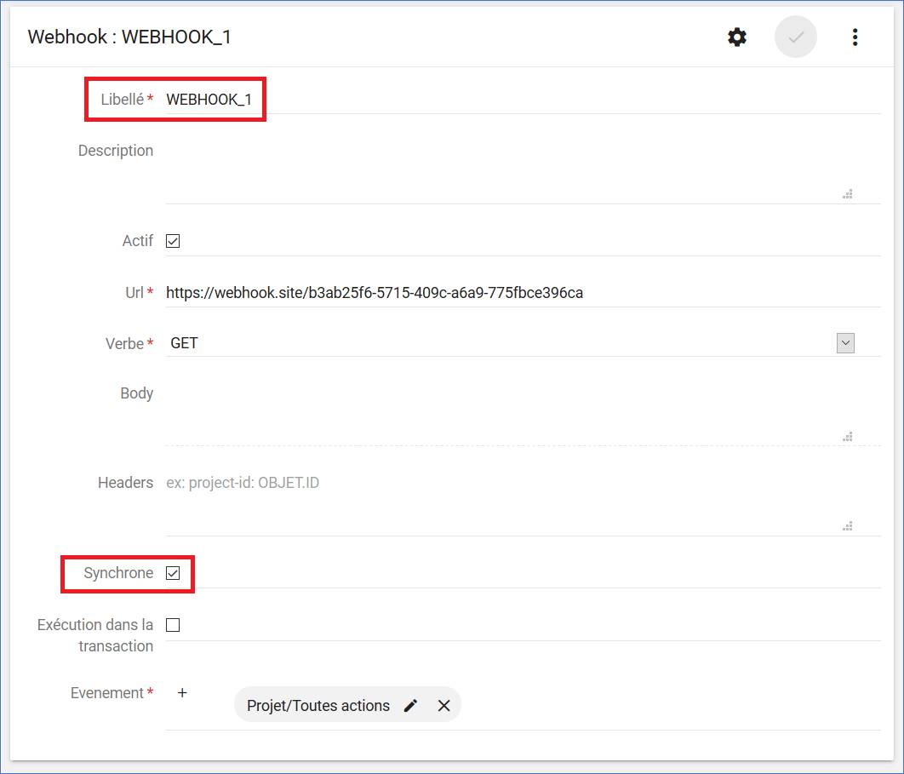The height and width of the screenshot is (774, 904).
Task: Uncheck the Synchrone checkbox
Action: [x=173, y=573]
